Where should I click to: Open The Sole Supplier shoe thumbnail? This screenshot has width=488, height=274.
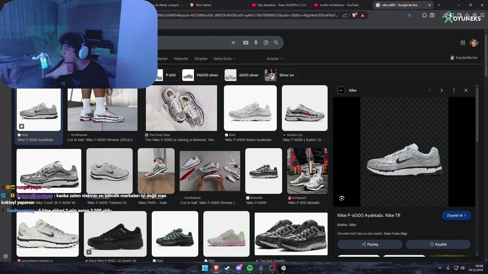coord(291,234)
